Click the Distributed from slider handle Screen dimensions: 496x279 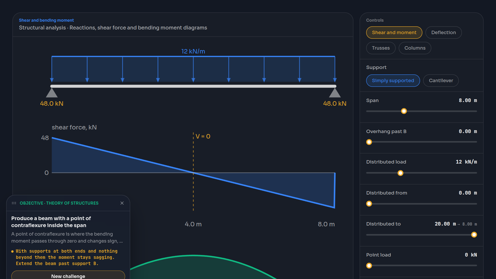369,204
